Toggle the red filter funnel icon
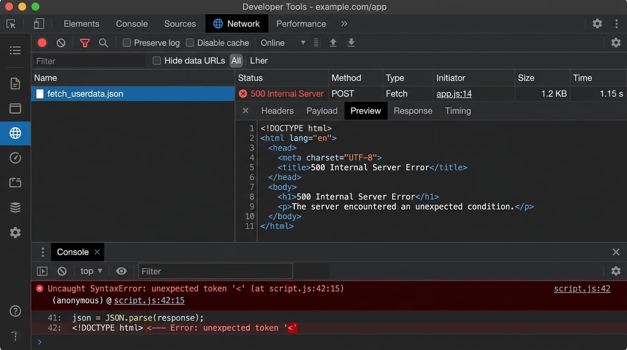 coord(85,43)
